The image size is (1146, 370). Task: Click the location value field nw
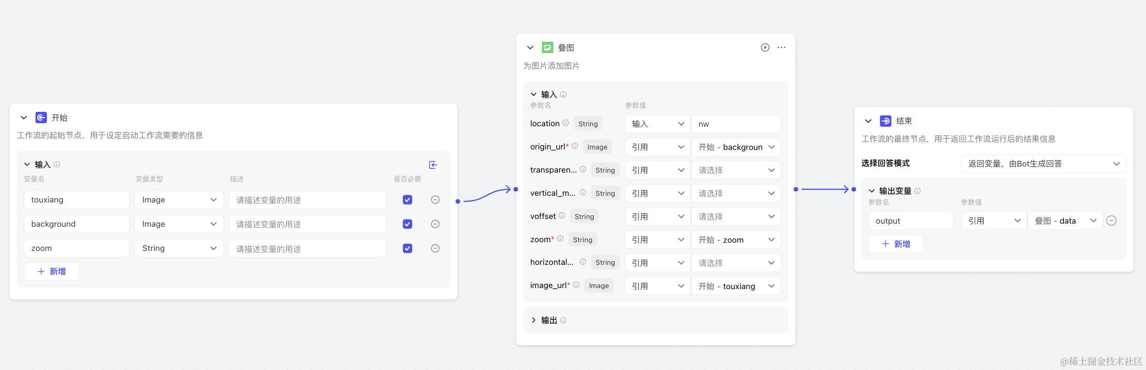(736, 124)
